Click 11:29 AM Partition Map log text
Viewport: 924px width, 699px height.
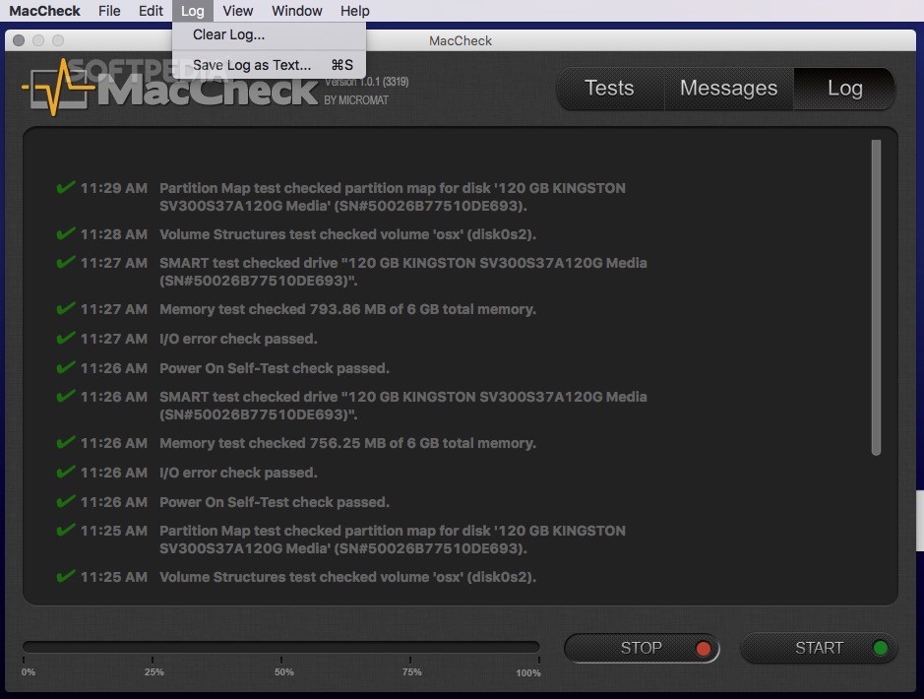click(393, 196)
